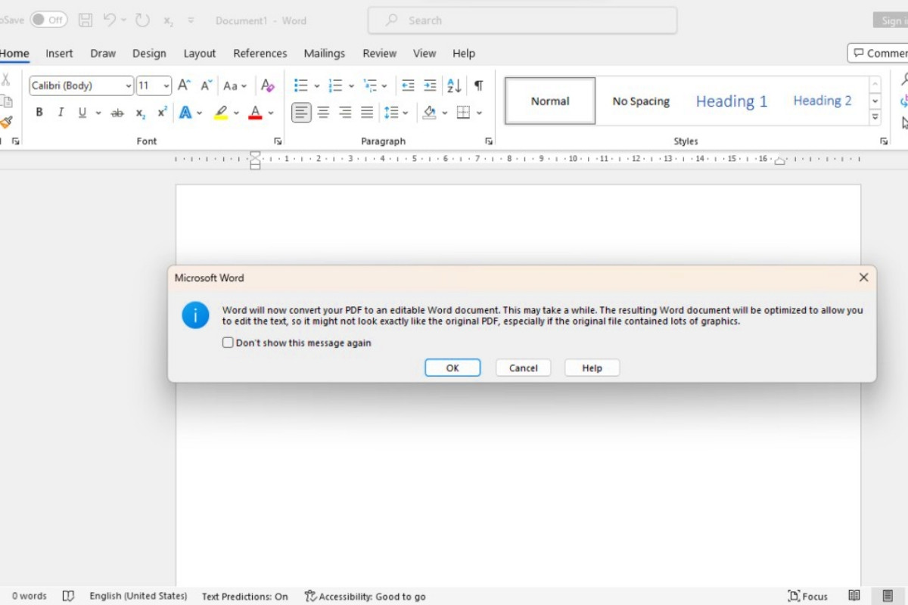Open the Design ribbon tab
Screen dimensions: 908x605
coord(149,53)
